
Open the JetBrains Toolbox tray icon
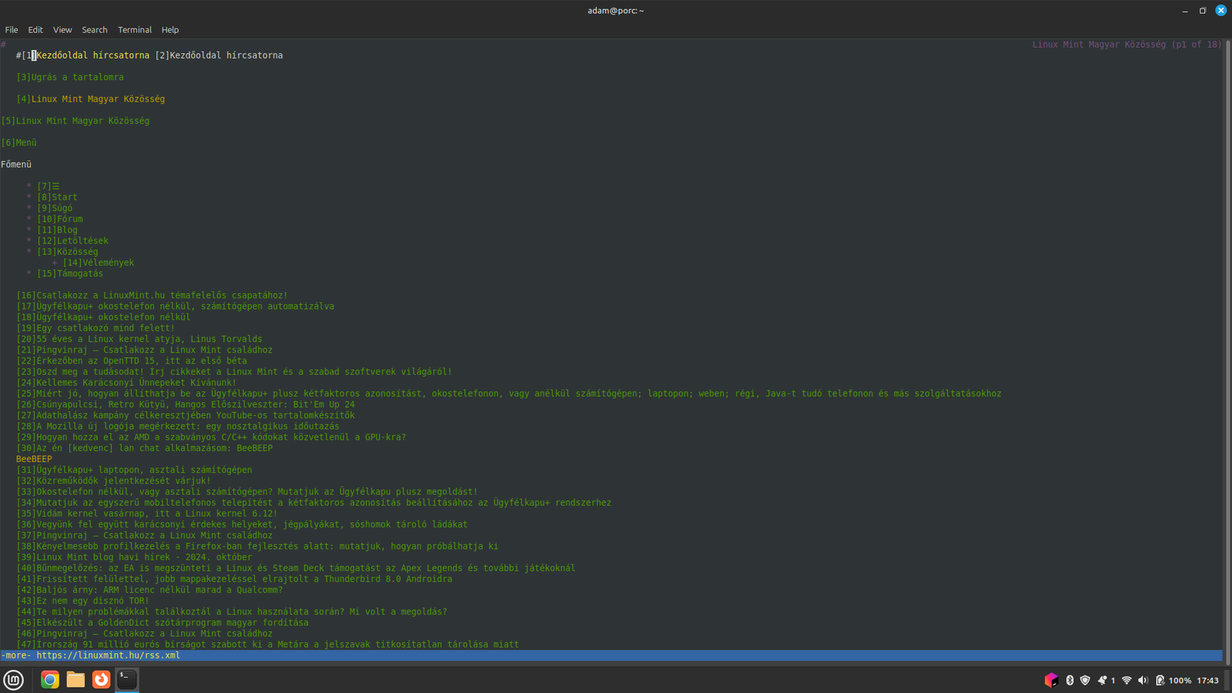pyautogui.click(x=1051, y=680)
